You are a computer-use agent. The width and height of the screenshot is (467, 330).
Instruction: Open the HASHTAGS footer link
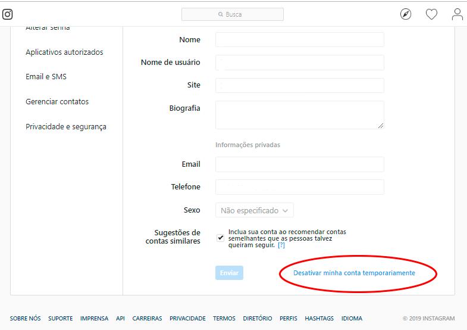pos(319,319)
